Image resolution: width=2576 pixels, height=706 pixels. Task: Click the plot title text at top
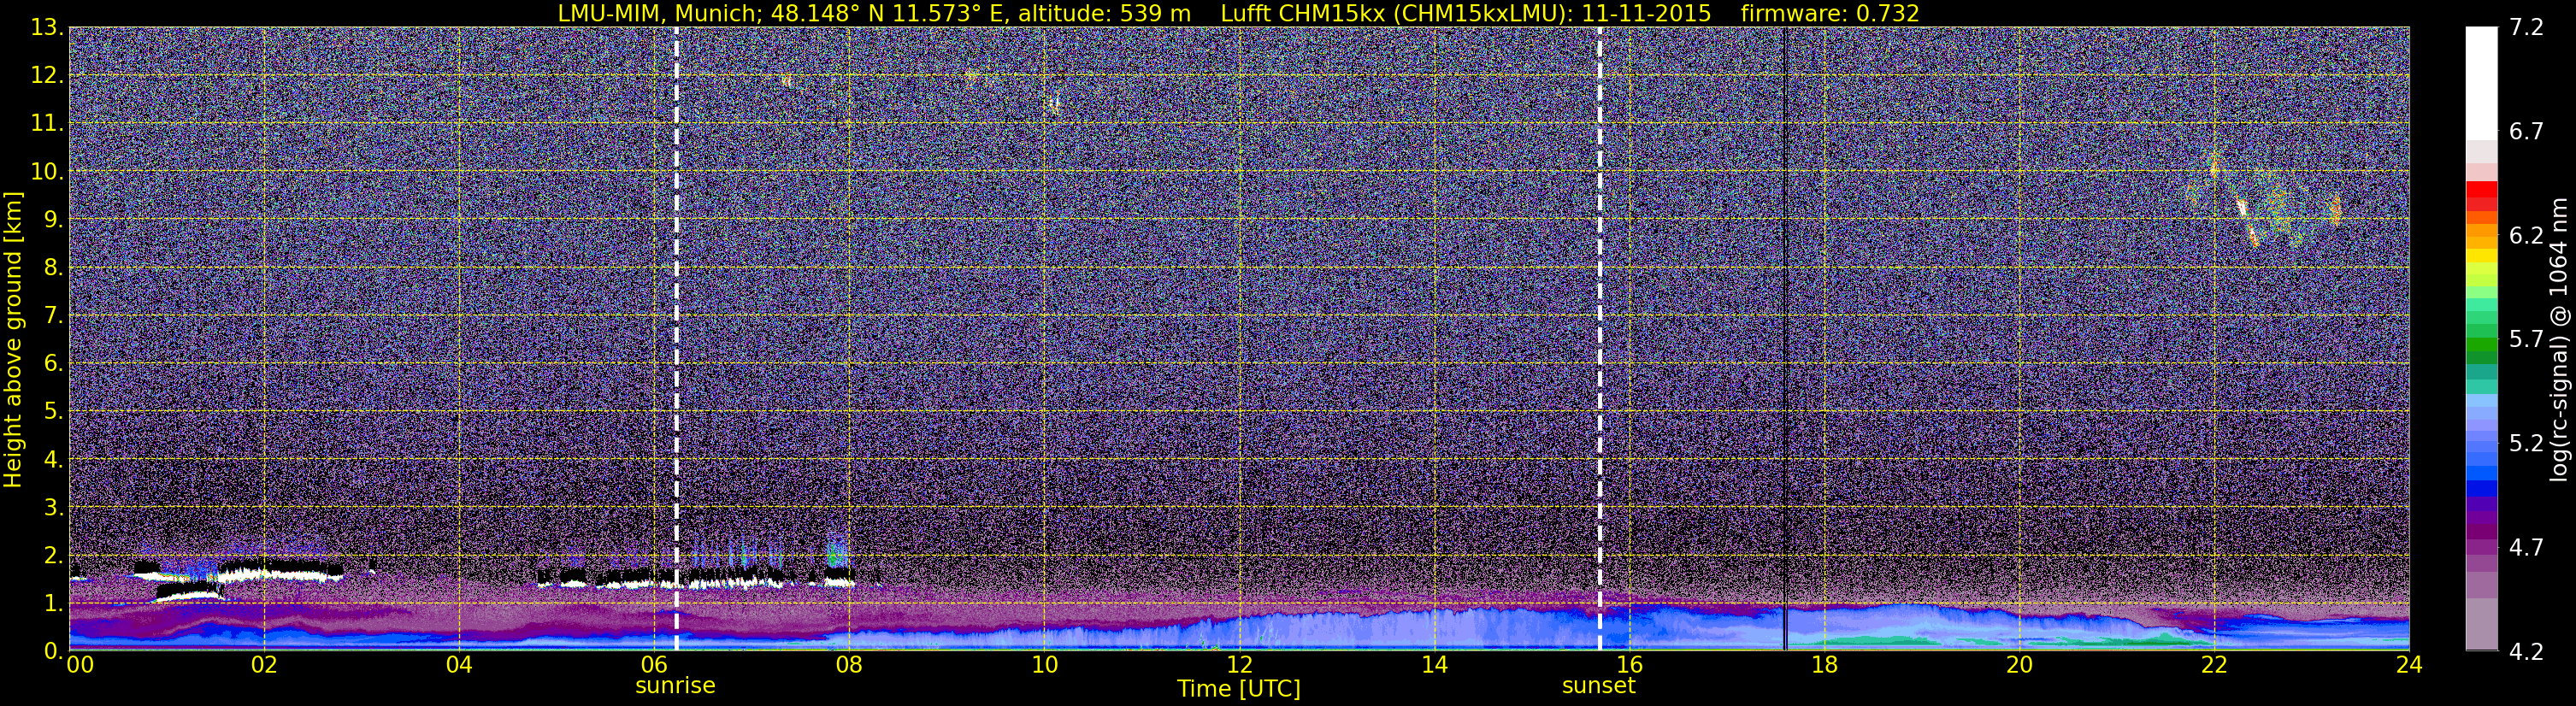pyautogui.click(x=1238, y=13)
